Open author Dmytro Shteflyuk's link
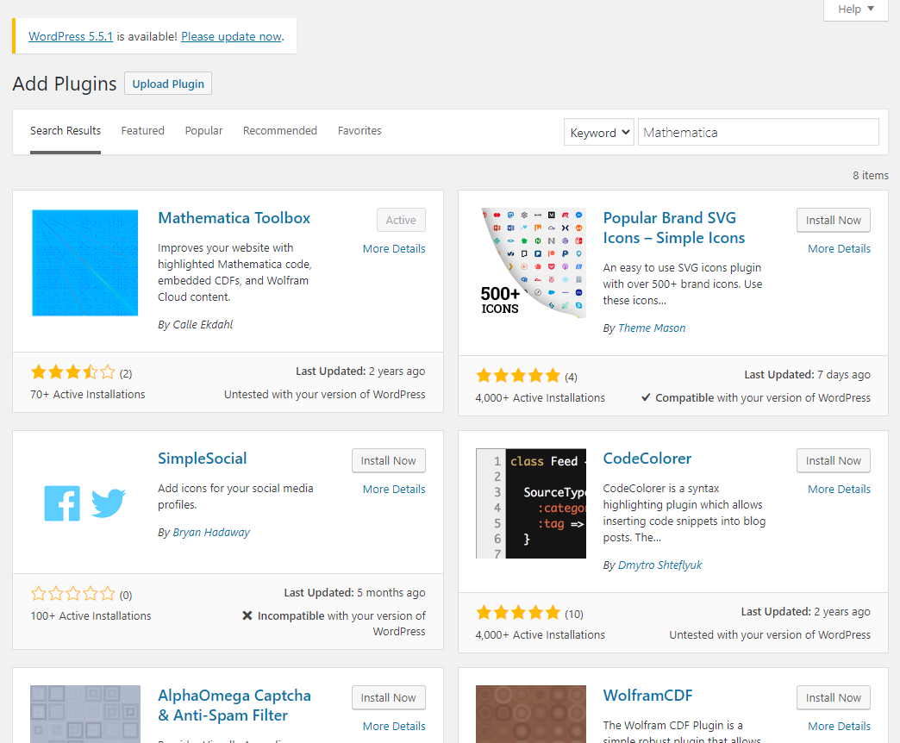900x743 pixels. pos(659,565)
